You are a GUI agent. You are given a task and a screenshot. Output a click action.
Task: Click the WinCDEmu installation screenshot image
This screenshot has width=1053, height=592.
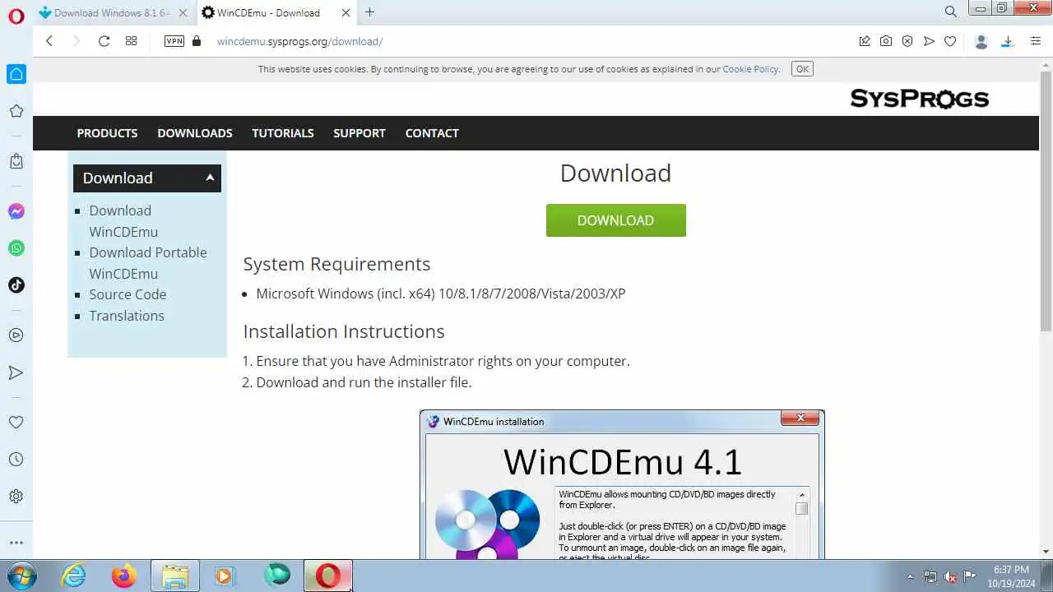[x=622, y=485]
